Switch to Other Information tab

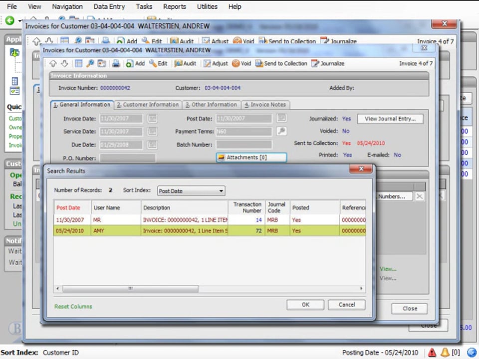211,105
